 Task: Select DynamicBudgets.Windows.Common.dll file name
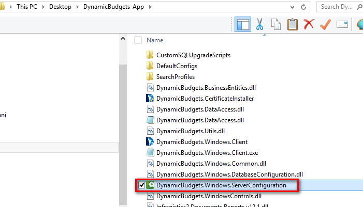click(x=211, y=164)
